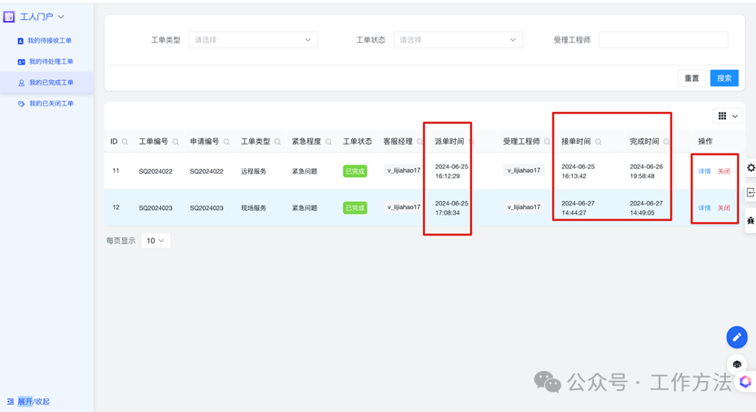756x412 pixels.
Task: Click 关闭 for work order SQ2024023
Action: [723, 208]
